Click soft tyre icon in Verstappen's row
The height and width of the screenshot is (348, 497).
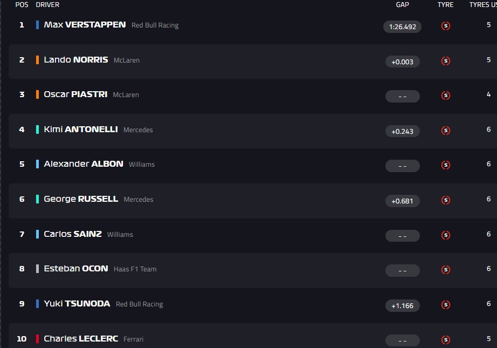pos(445,26)
